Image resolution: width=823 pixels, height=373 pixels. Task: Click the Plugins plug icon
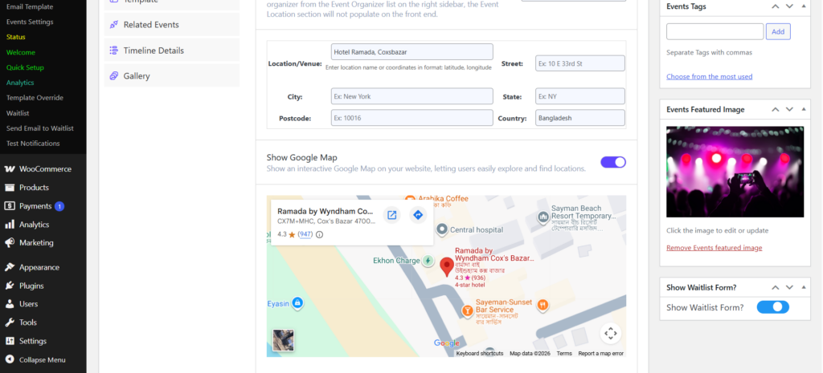pyautogui.click(x=10, y=286)
